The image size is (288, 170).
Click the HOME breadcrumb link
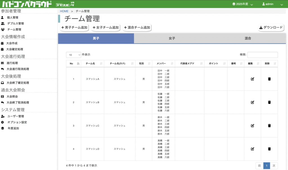[x=64, y=11]
